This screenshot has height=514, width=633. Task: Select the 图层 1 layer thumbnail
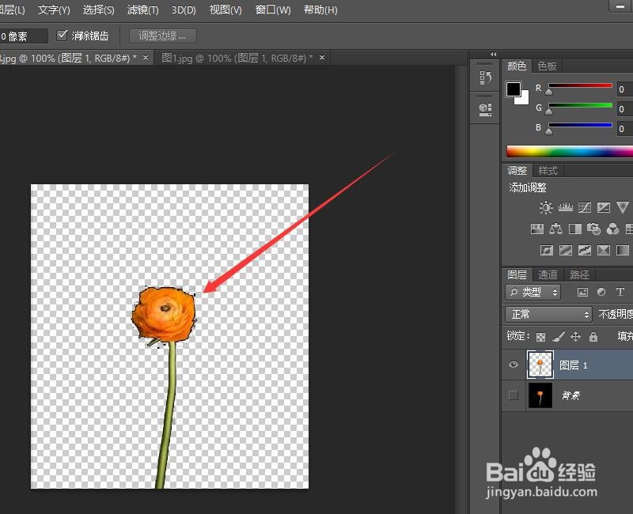(x=540, y=365)
